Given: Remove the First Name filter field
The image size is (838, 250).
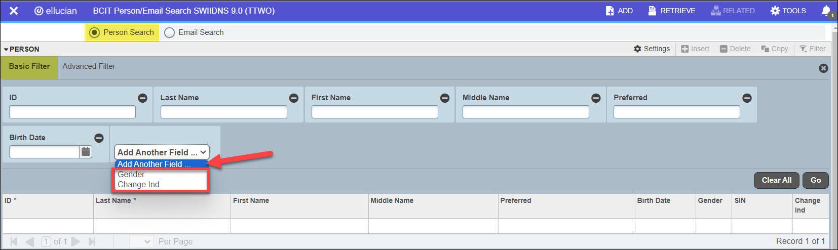Looking at the screenshot, I should (444, 98).
